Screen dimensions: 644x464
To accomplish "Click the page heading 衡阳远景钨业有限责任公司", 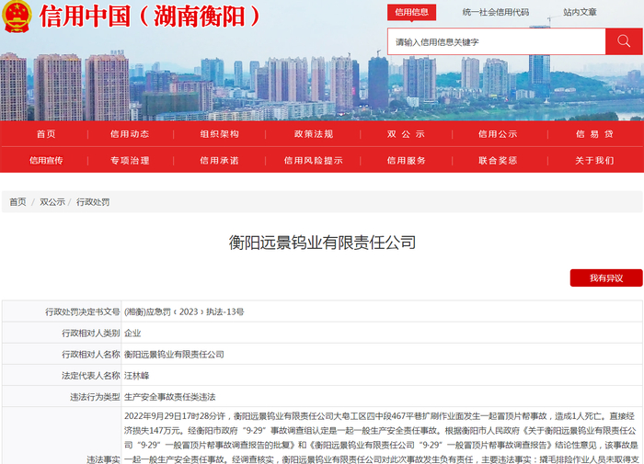I will (x=322, y=243).
